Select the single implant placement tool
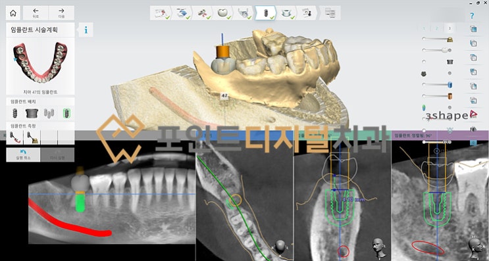The width and height of the screenshot is (489, 261). tap(14, 113)
